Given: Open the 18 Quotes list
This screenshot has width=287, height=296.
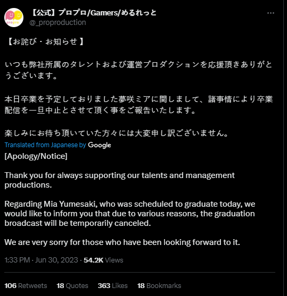Looking at the screenshot, I should coord(72,285).
